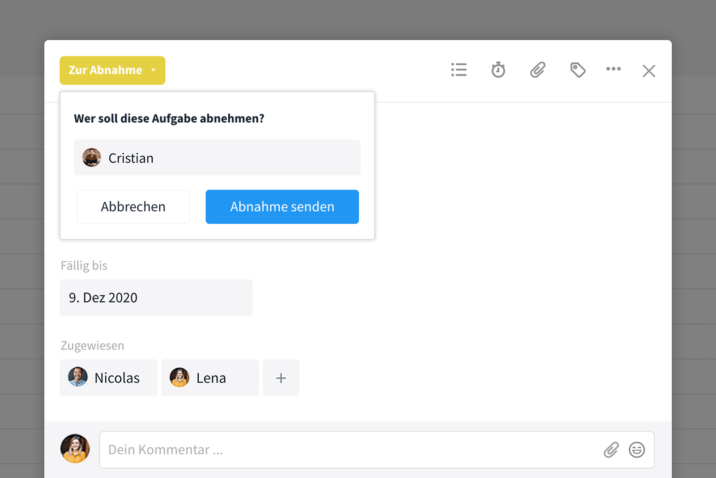Open the emoji picker in comment field
716x478 pixels.
click(637, 450)
